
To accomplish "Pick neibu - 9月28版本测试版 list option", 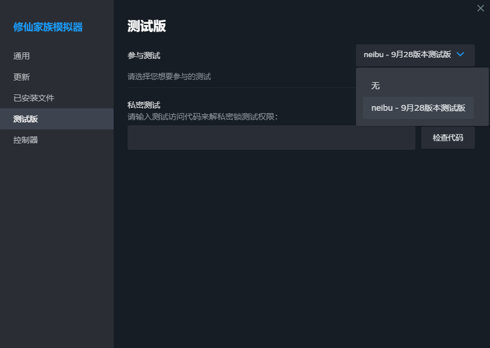I will click(418, 108).
